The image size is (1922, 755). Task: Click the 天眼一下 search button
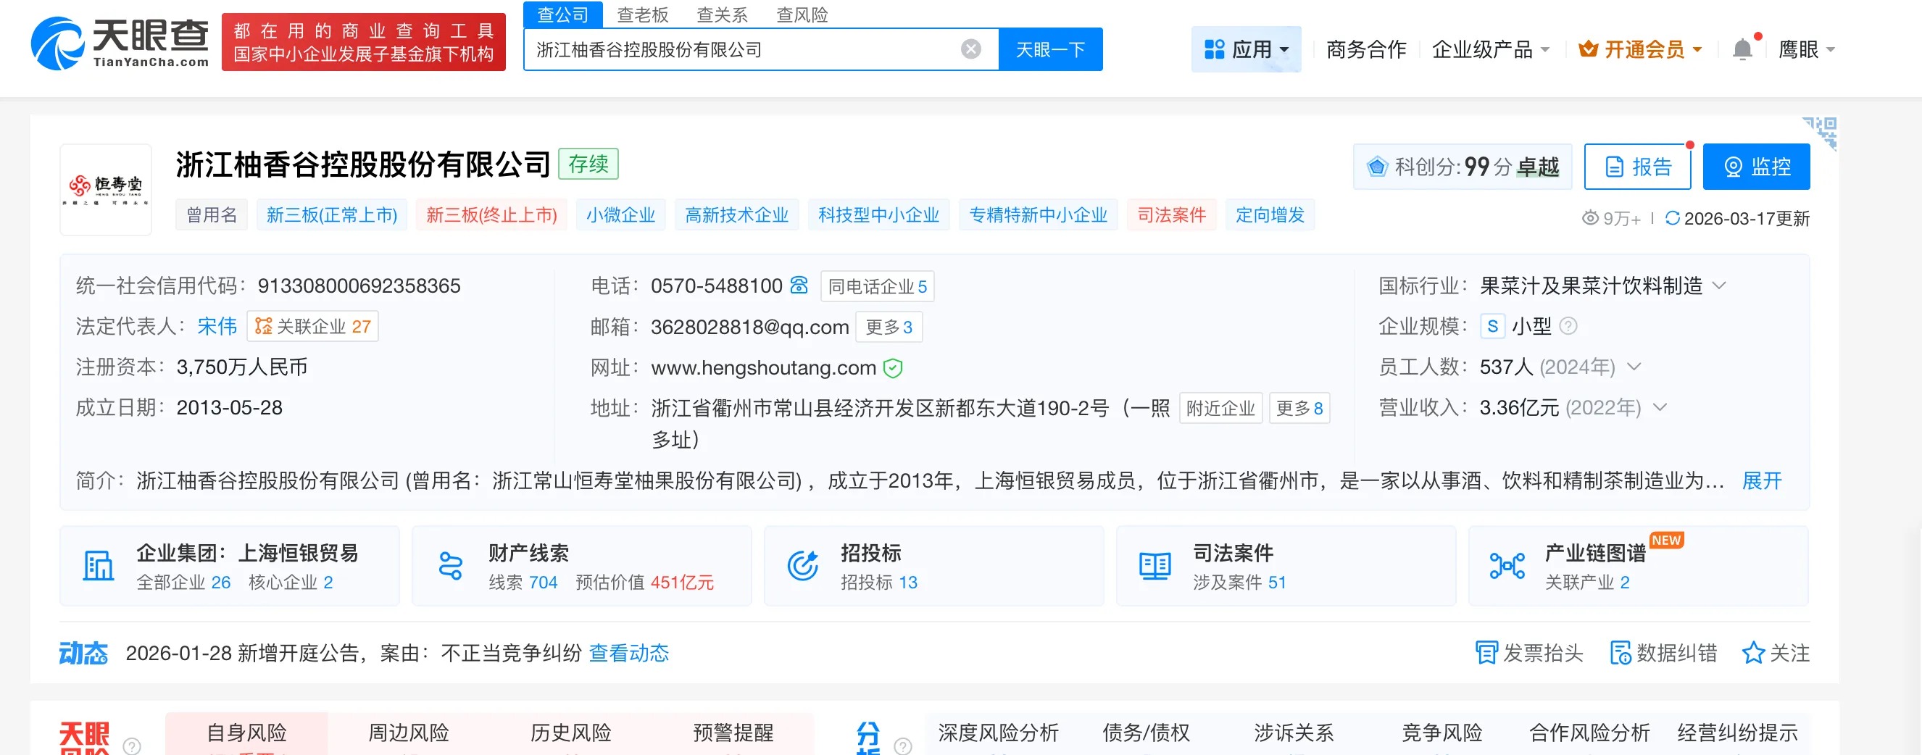(x=1050, y=49)
